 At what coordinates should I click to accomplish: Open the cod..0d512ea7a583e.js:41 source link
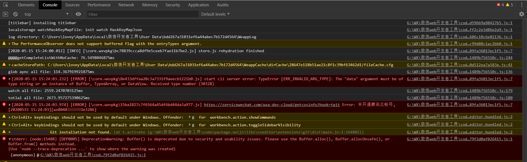point(459,65)
